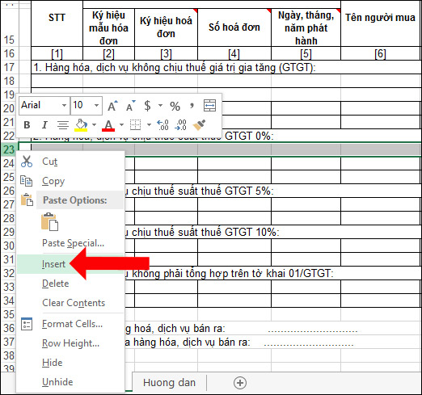Open the font size 10 dropdown
422x395 pixels.
click(96, 105)
